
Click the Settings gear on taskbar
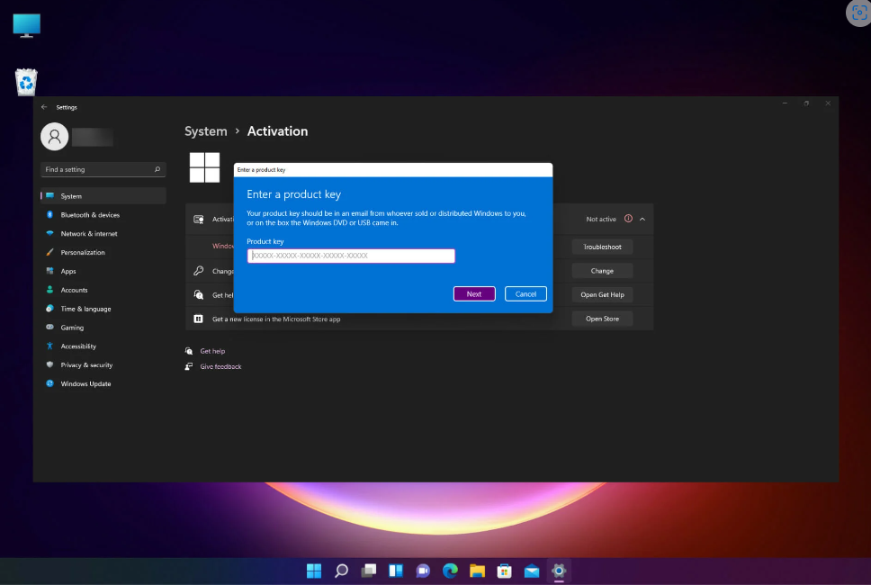(559, 571)
